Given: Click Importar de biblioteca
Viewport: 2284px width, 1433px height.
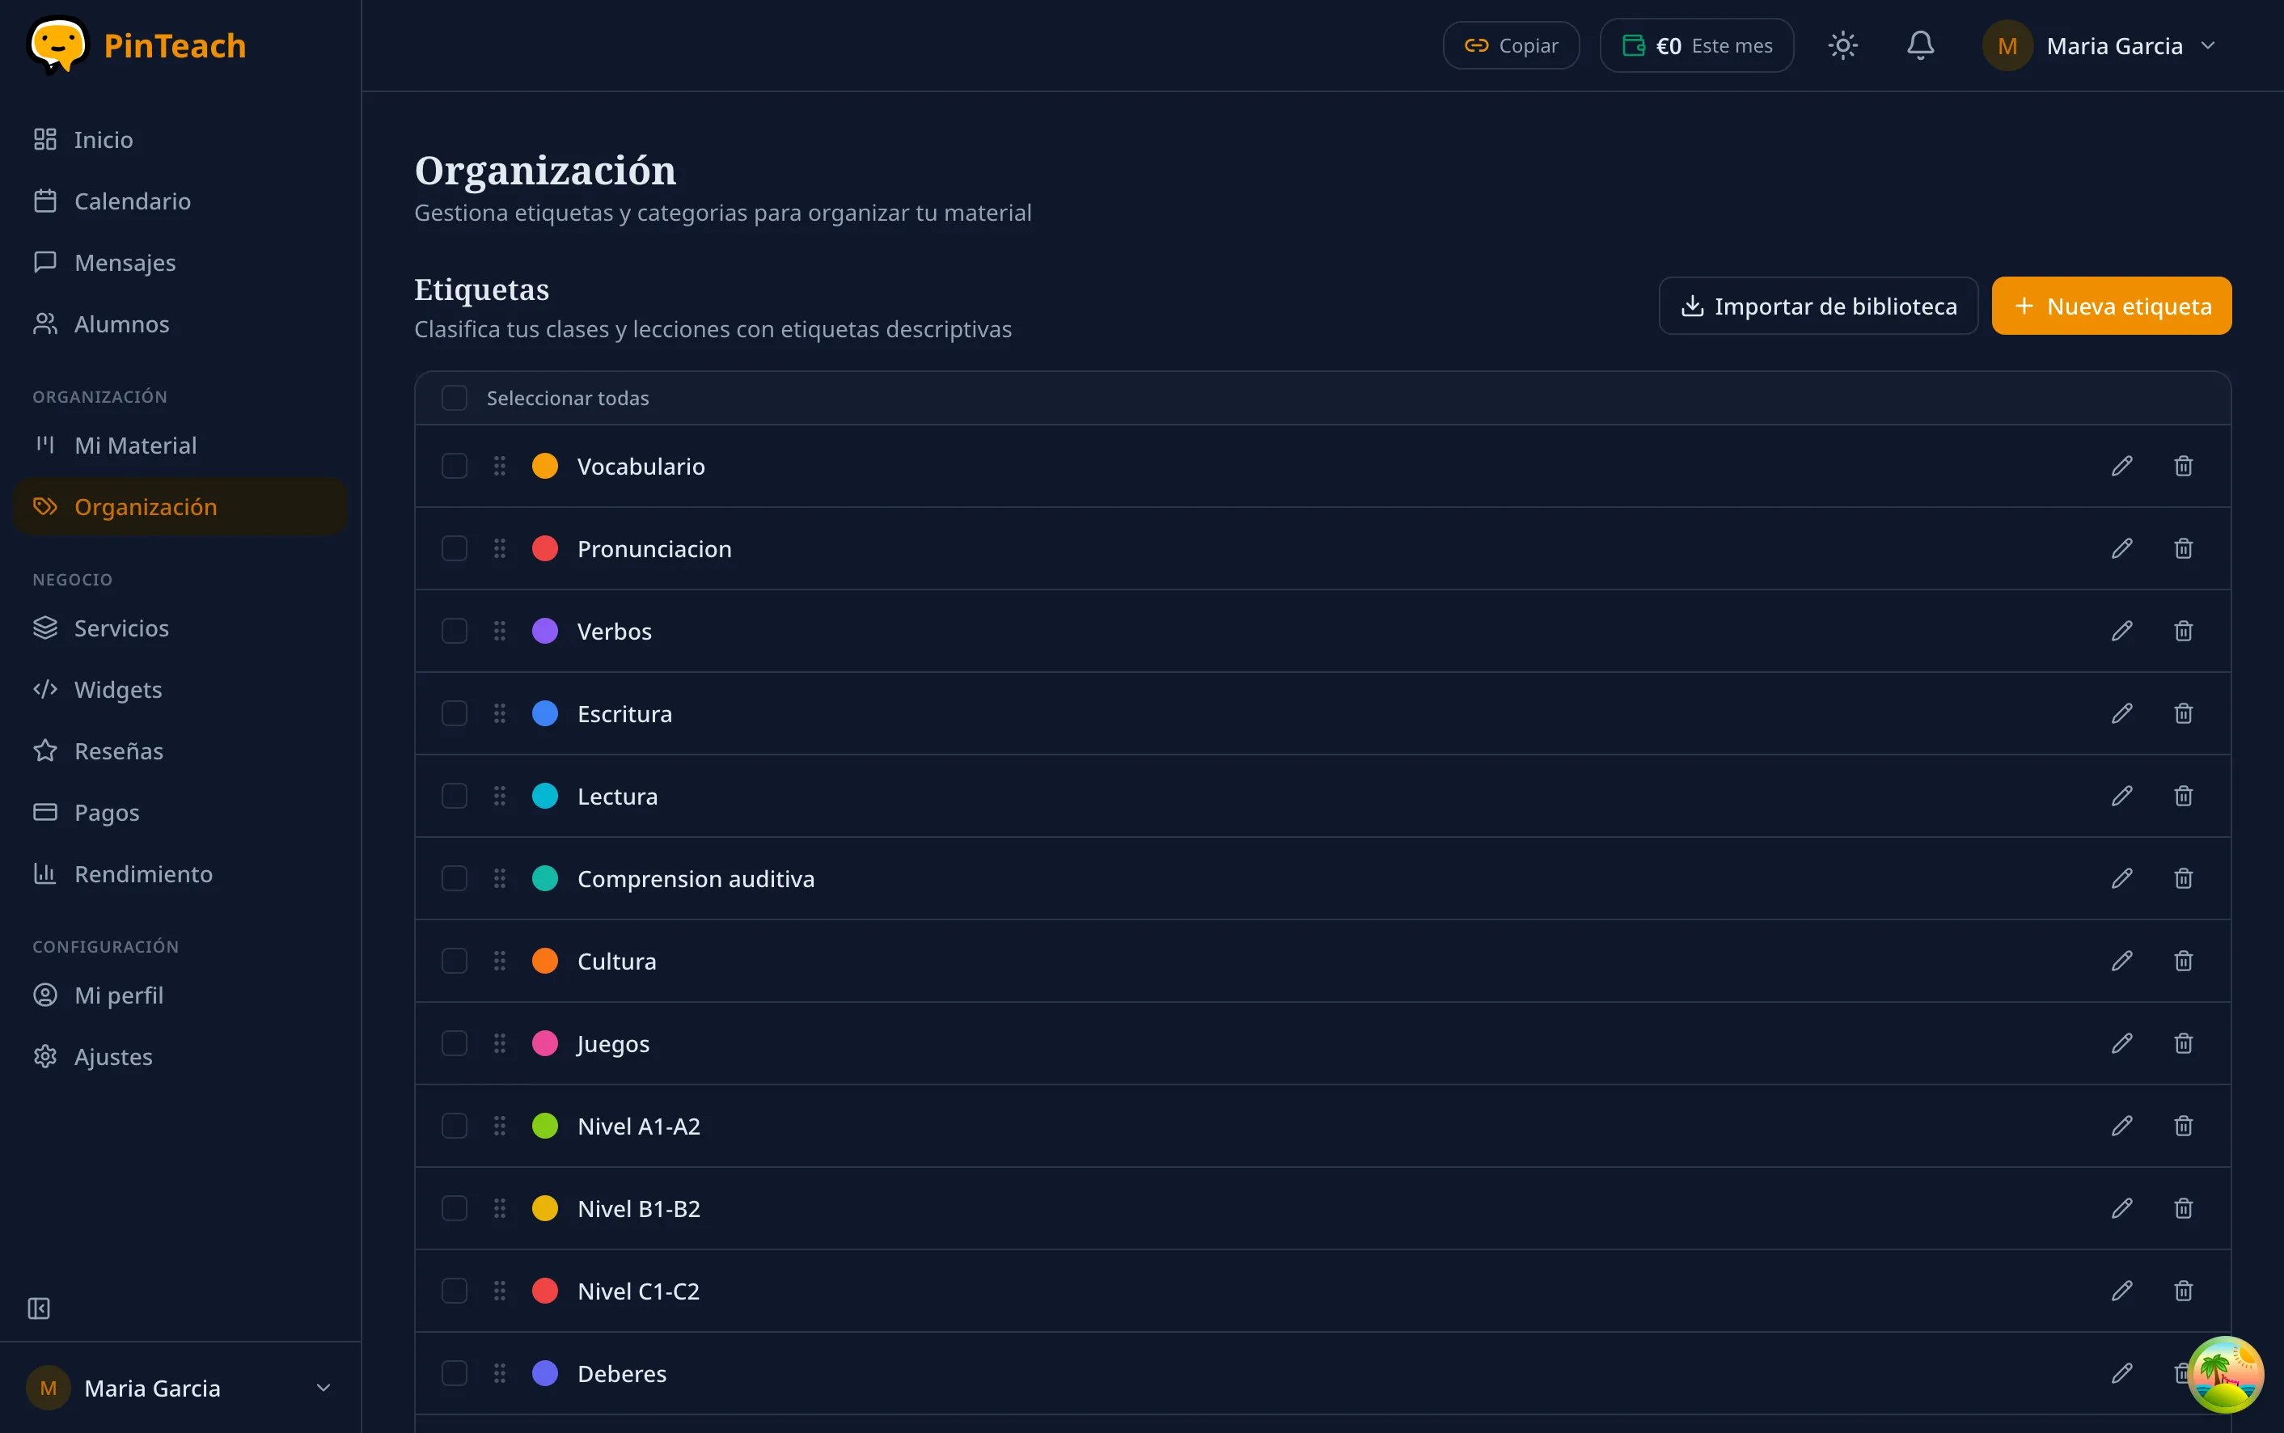Looking at the screenshot, I should click(x=1819, y=305).
